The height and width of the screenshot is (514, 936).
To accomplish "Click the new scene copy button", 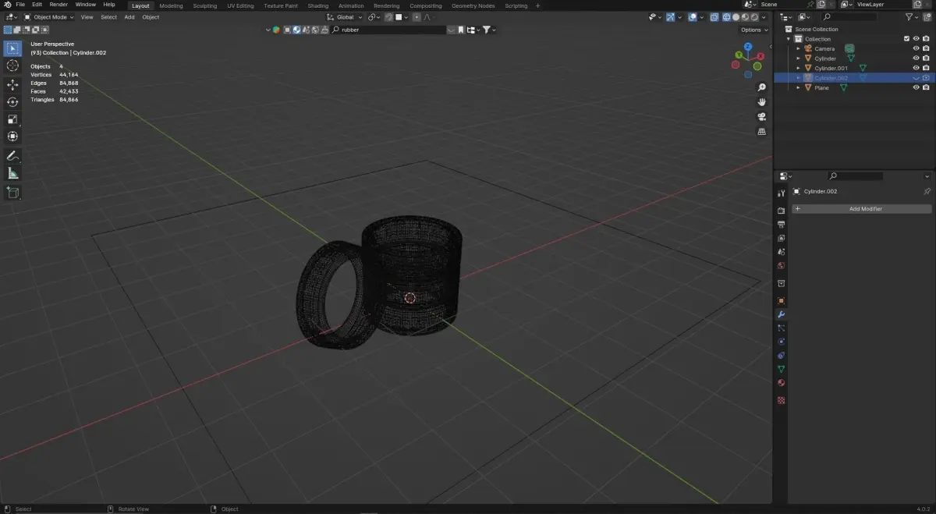I will pos(821,5).
